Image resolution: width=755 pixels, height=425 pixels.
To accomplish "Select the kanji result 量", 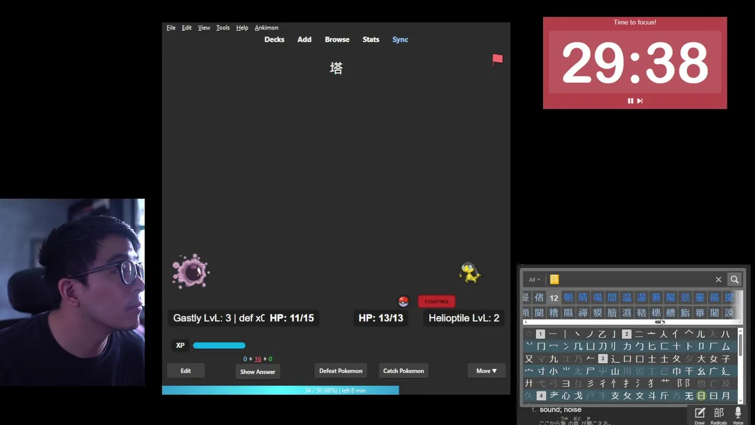I will (700, 297).
